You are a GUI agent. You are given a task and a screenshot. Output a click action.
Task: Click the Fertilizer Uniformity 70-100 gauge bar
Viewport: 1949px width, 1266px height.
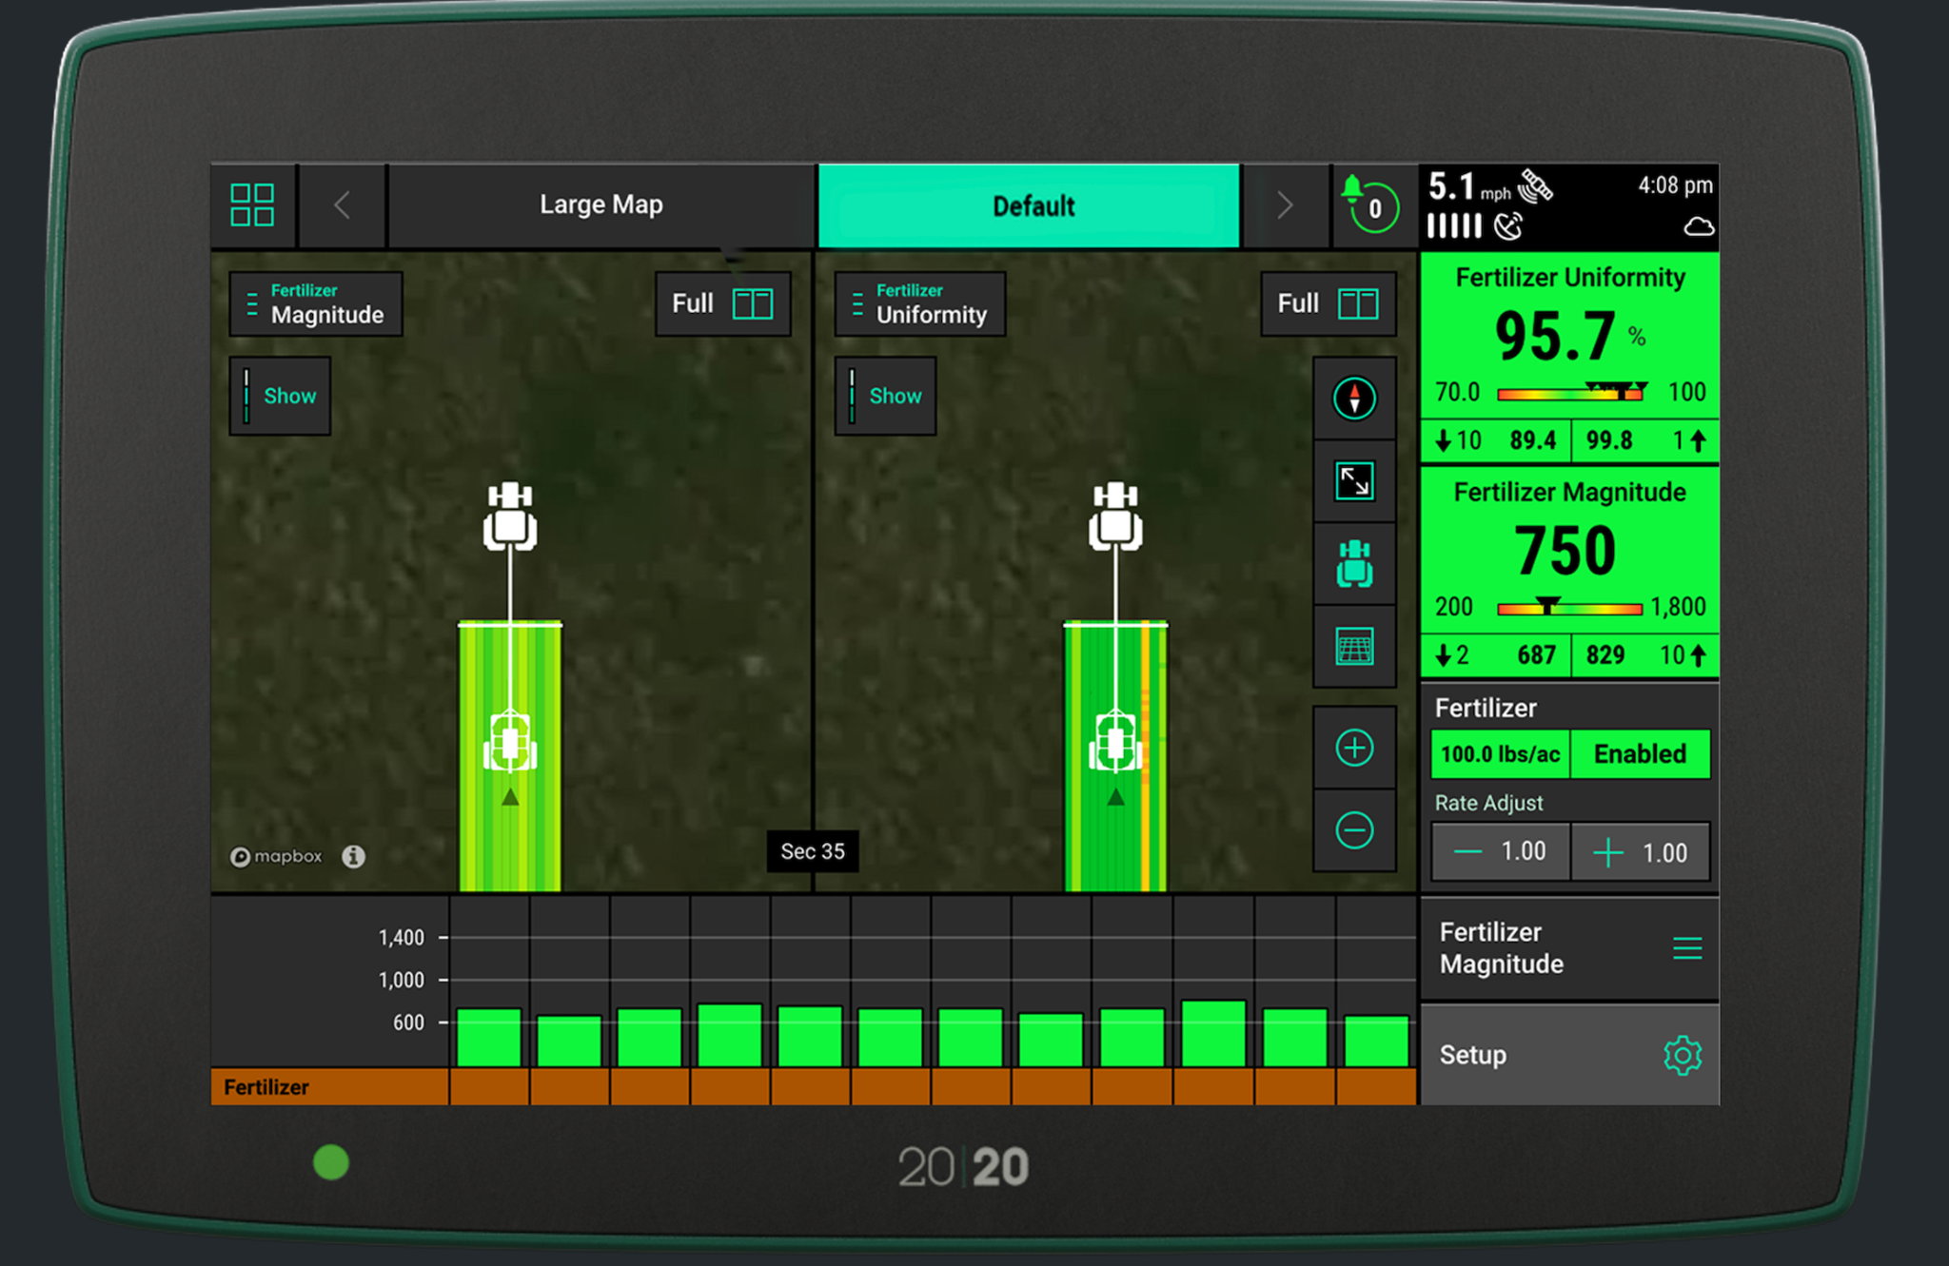[1571, 392]
